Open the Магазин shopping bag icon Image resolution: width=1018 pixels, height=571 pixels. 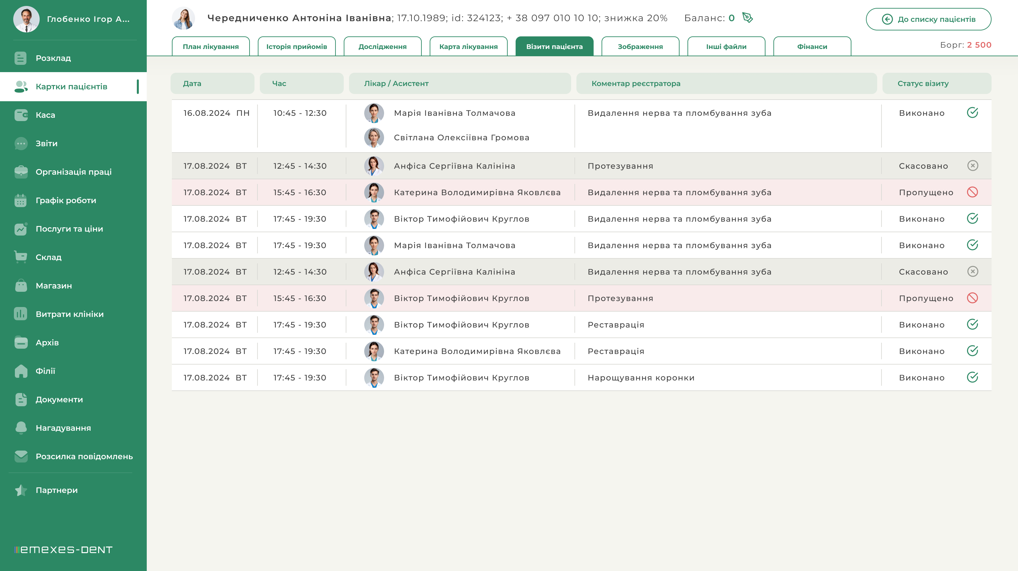(21, 285)
